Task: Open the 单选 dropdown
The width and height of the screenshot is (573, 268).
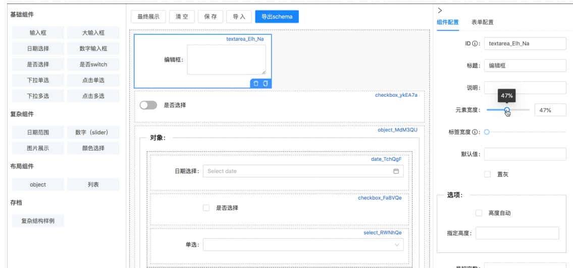Action: (x=303, y=245)
